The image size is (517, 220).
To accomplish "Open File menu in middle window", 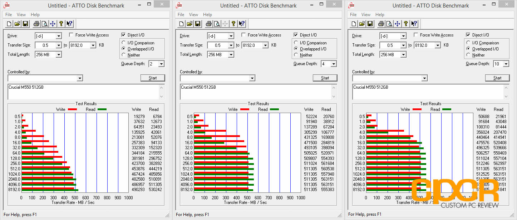I will (181, 15).
